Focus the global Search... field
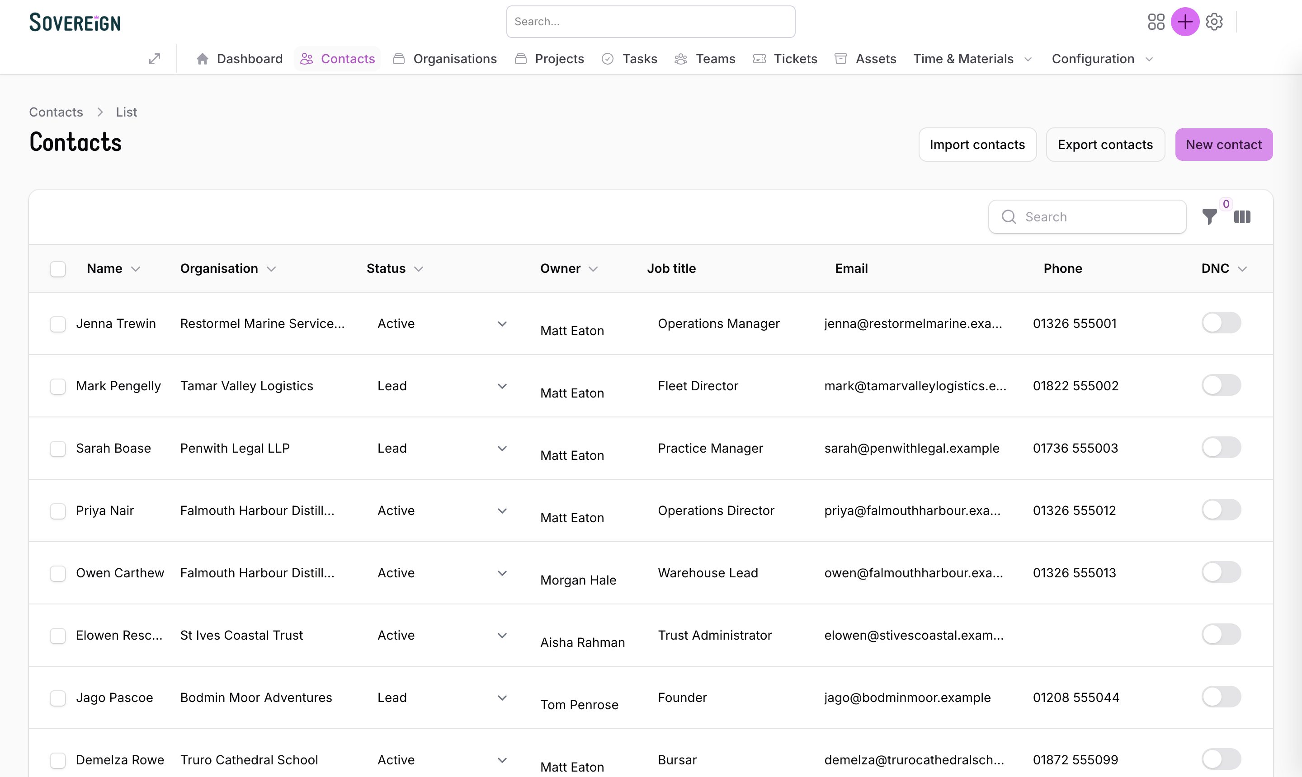 [651, 22]
